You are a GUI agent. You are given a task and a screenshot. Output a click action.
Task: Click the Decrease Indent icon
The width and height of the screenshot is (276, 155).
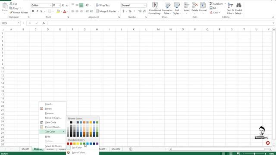[87, 11]
